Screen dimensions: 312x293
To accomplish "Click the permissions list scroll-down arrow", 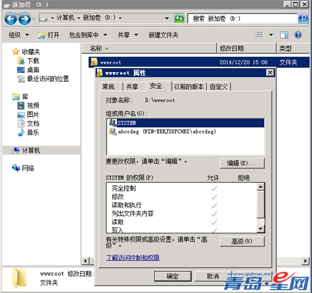I will [x=261, y=228].
